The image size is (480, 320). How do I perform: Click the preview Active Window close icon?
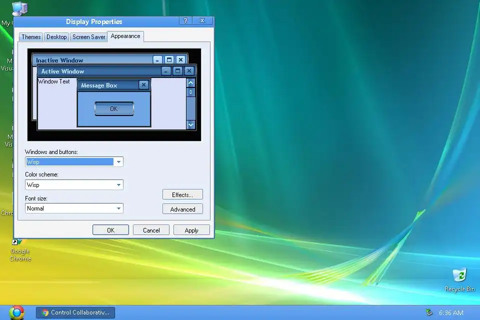click(x=189, y=71)
